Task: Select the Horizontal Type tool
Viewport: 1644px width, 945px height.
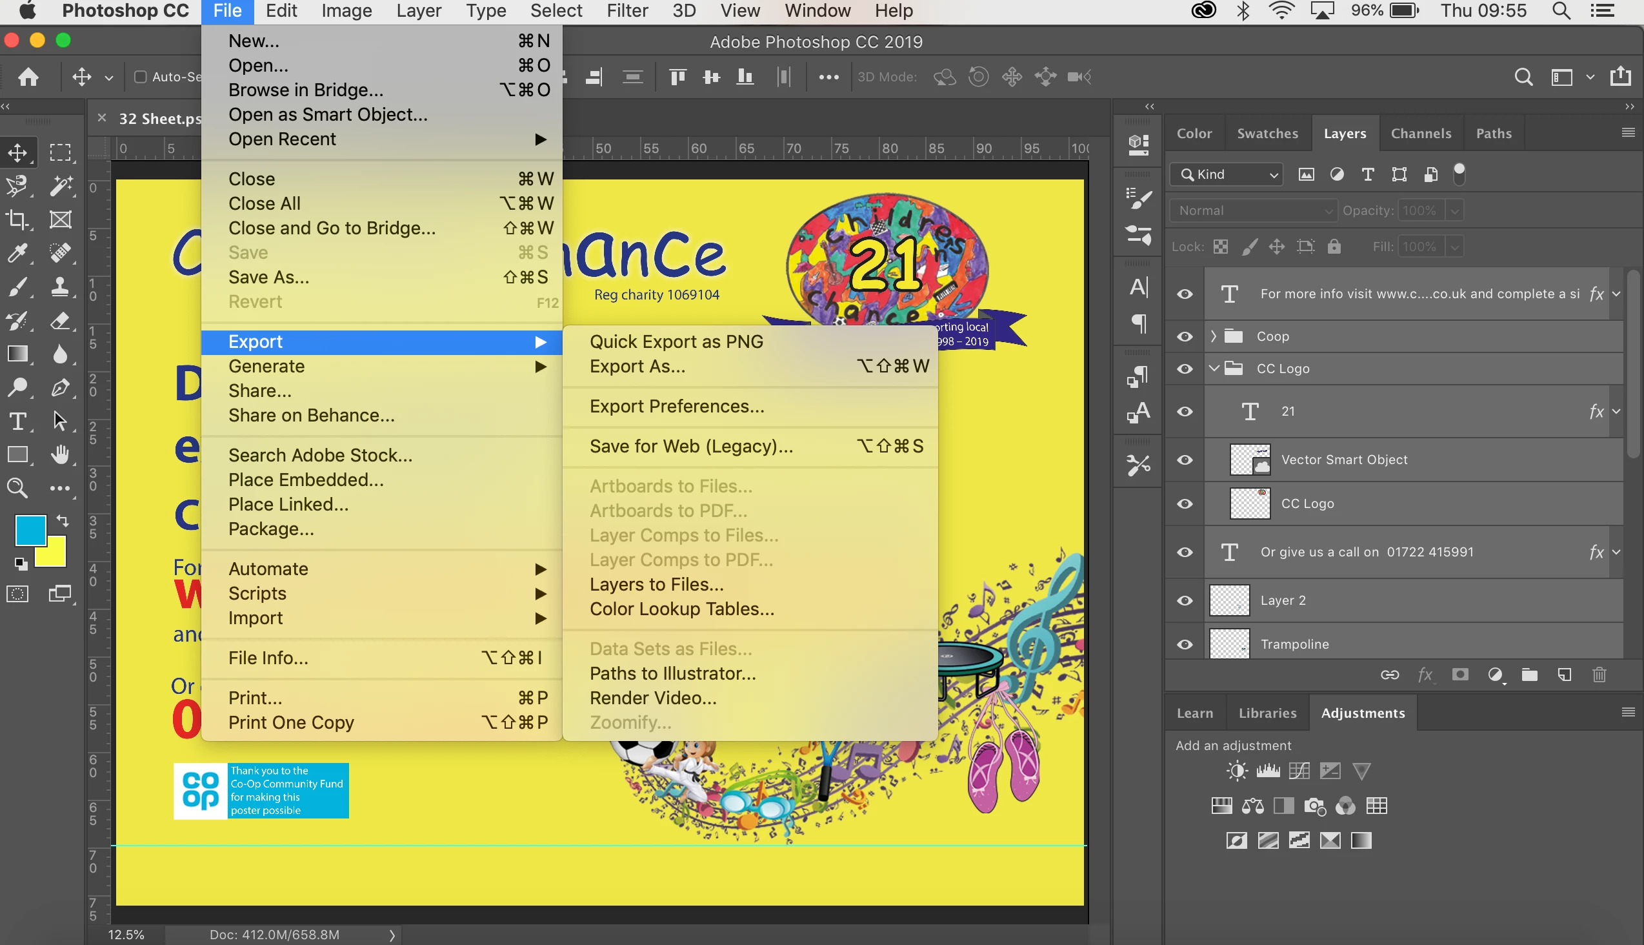Action: tap(17, 422)
